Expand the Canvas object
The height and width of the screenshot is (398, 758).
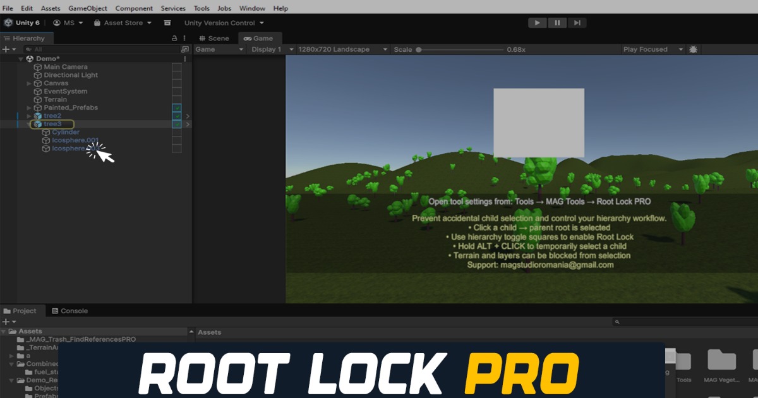coord(29,83)
